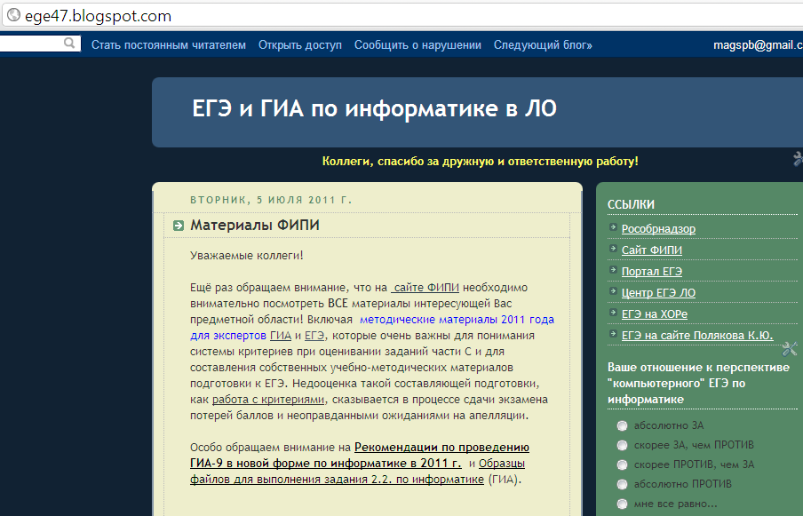This screenshot has height=516, width=803.
Task: Click the date header Вторник, 5 июля 2011 г.
Action: [271, 200]
